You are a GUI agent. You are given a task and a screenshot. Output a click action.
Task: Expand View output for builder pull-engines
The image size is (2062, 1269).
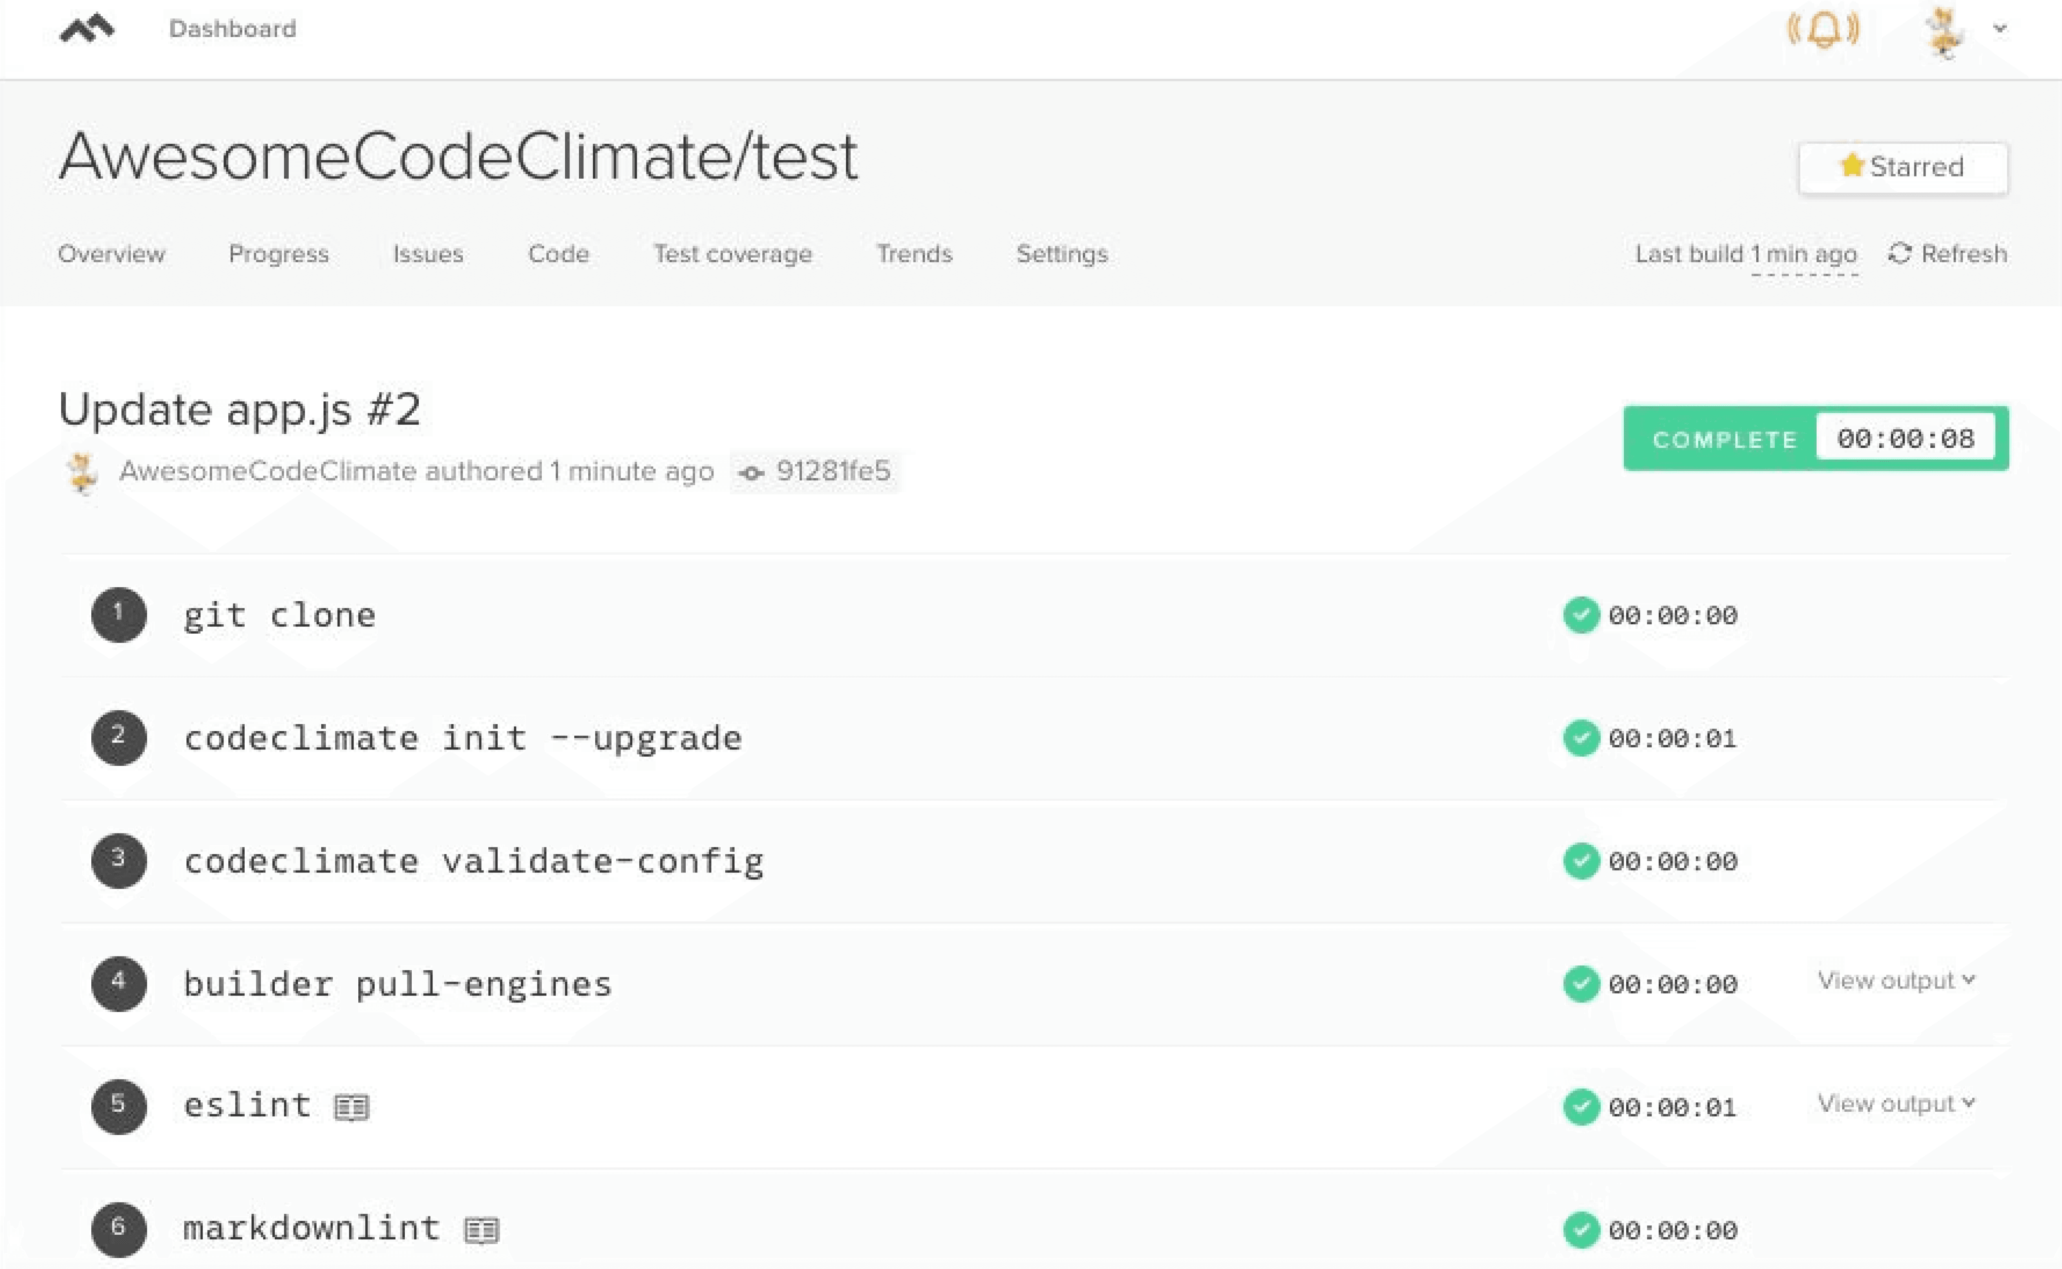point(1896,980)
